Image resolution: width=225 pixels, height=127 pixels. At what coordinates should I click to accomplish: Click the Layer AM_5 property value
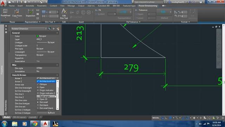[39, 39]
